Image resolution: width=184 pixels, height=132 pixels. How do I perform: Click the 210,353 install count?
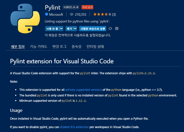point(81,14)
